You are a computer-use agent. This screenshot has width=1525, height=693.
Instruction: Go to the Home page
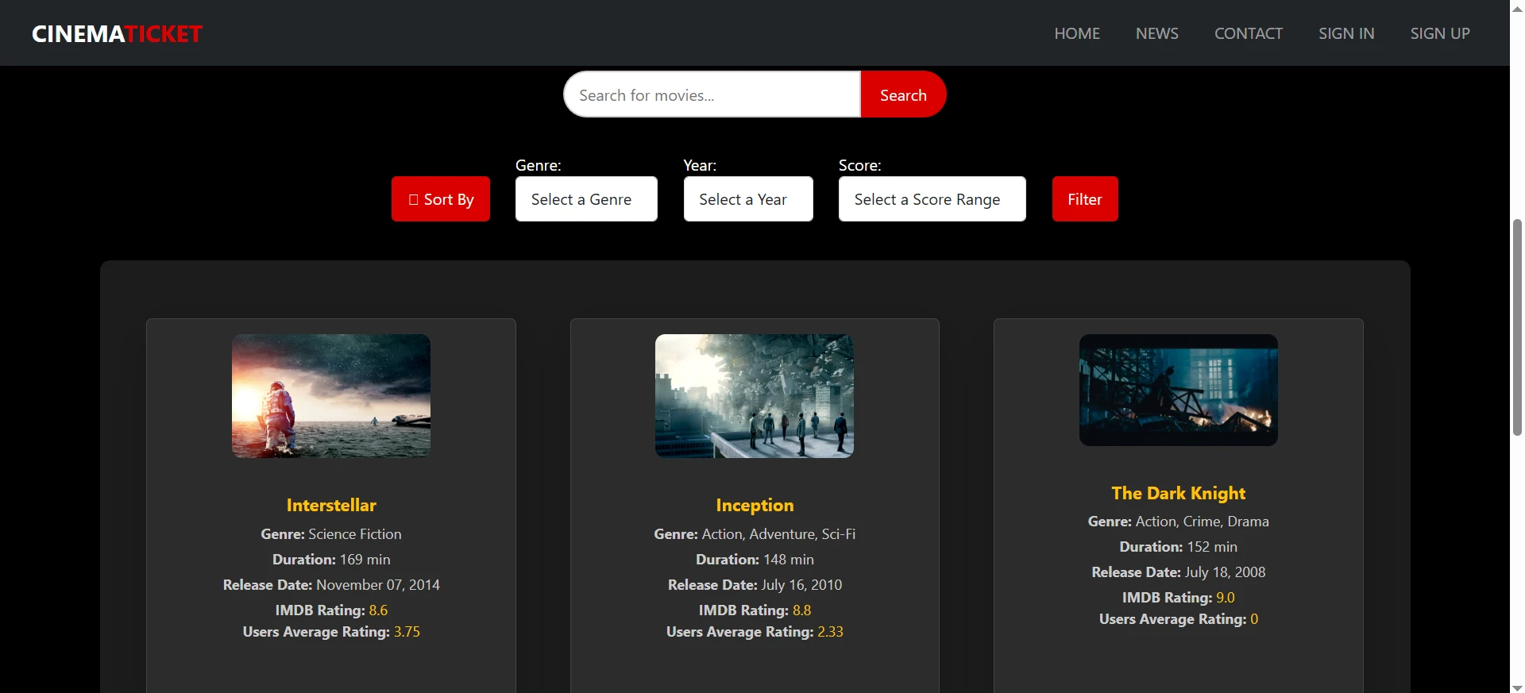1076,33
